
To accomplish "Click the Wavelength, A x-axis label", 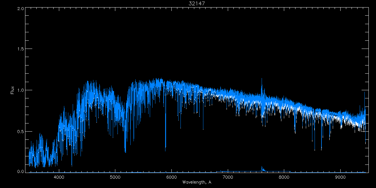I will tap(197, 182).
